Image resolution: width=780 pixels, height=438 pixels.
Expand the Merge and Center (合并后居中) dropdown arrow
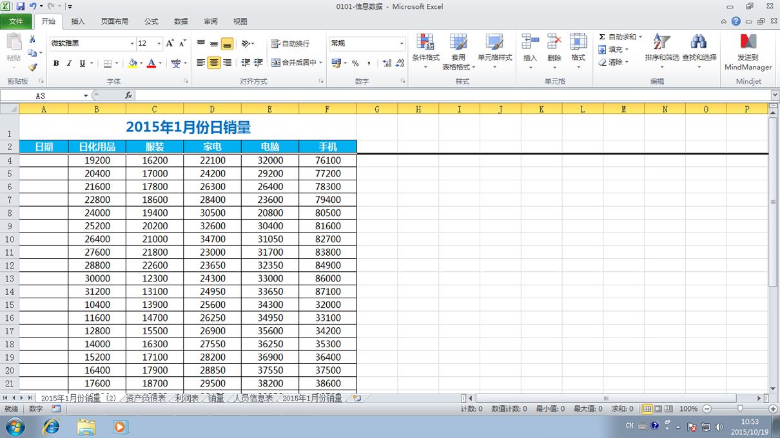click(x=321, y=62)
